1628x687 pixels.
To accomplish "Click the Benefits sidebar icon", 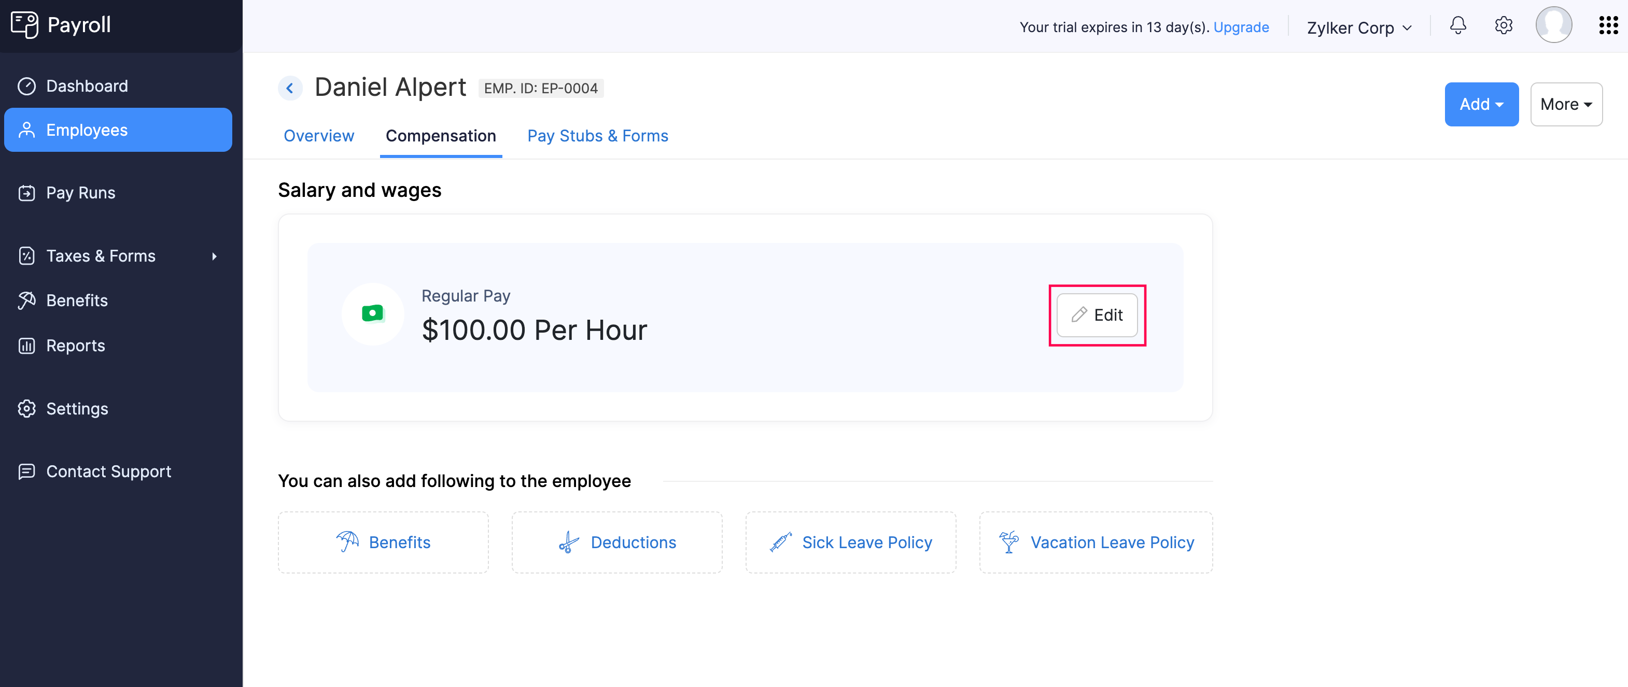I will tap(28, 300).
